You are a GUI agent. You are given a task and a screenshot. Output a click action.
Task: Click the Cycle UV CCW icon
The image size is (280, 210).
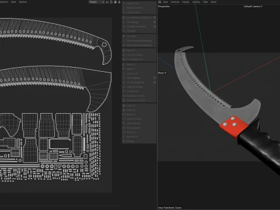tap(124, 119)
